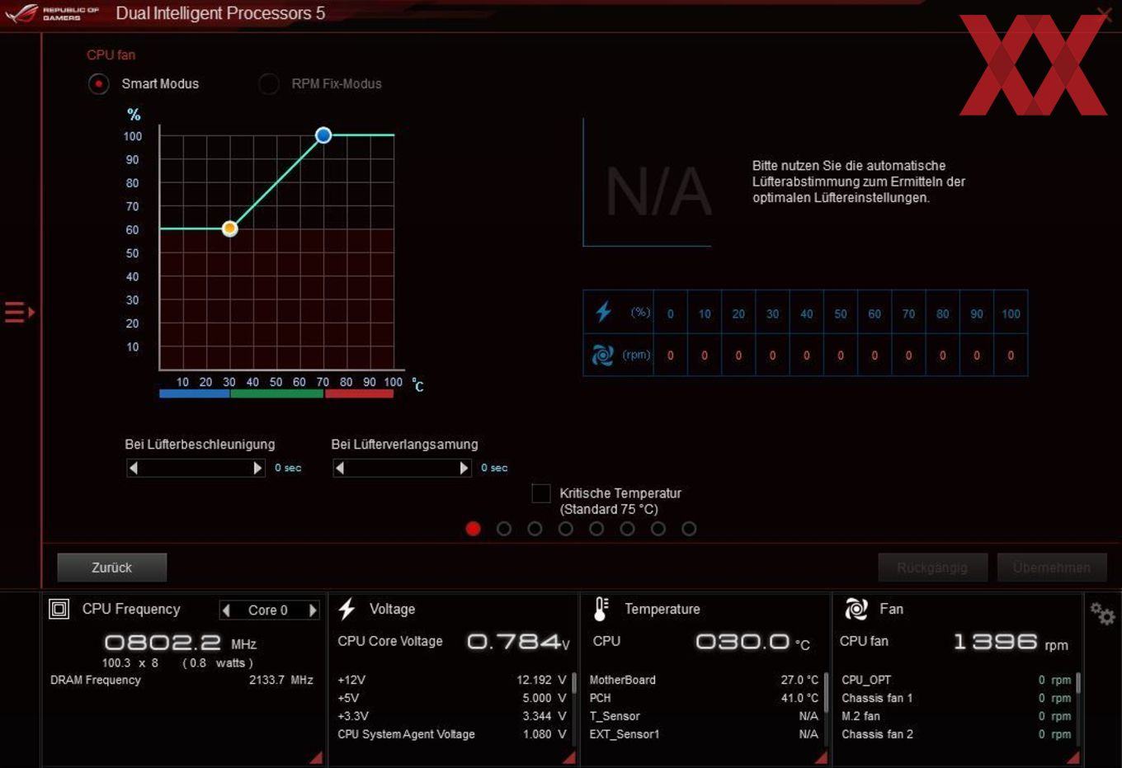Enable Kritische Temperatur checkbox

tap(541, 493)
